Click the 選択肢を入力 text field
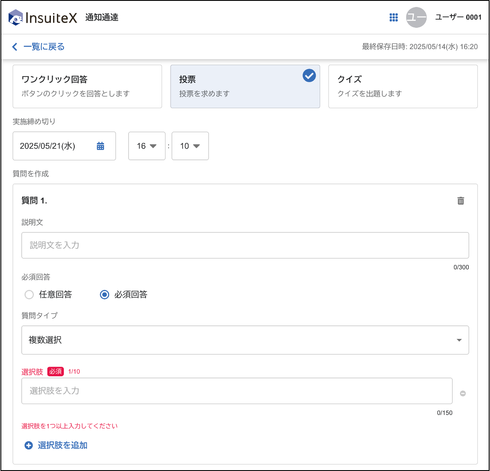 (237, 391)
